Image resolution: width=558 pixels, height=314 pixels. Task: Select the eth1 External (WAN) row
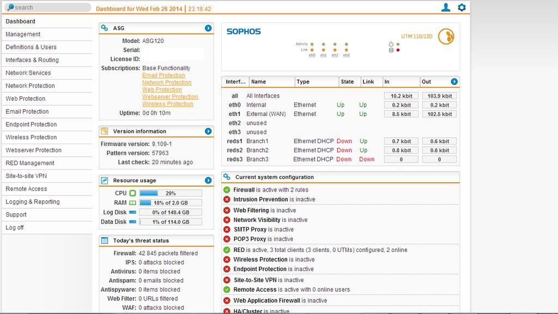341,114
